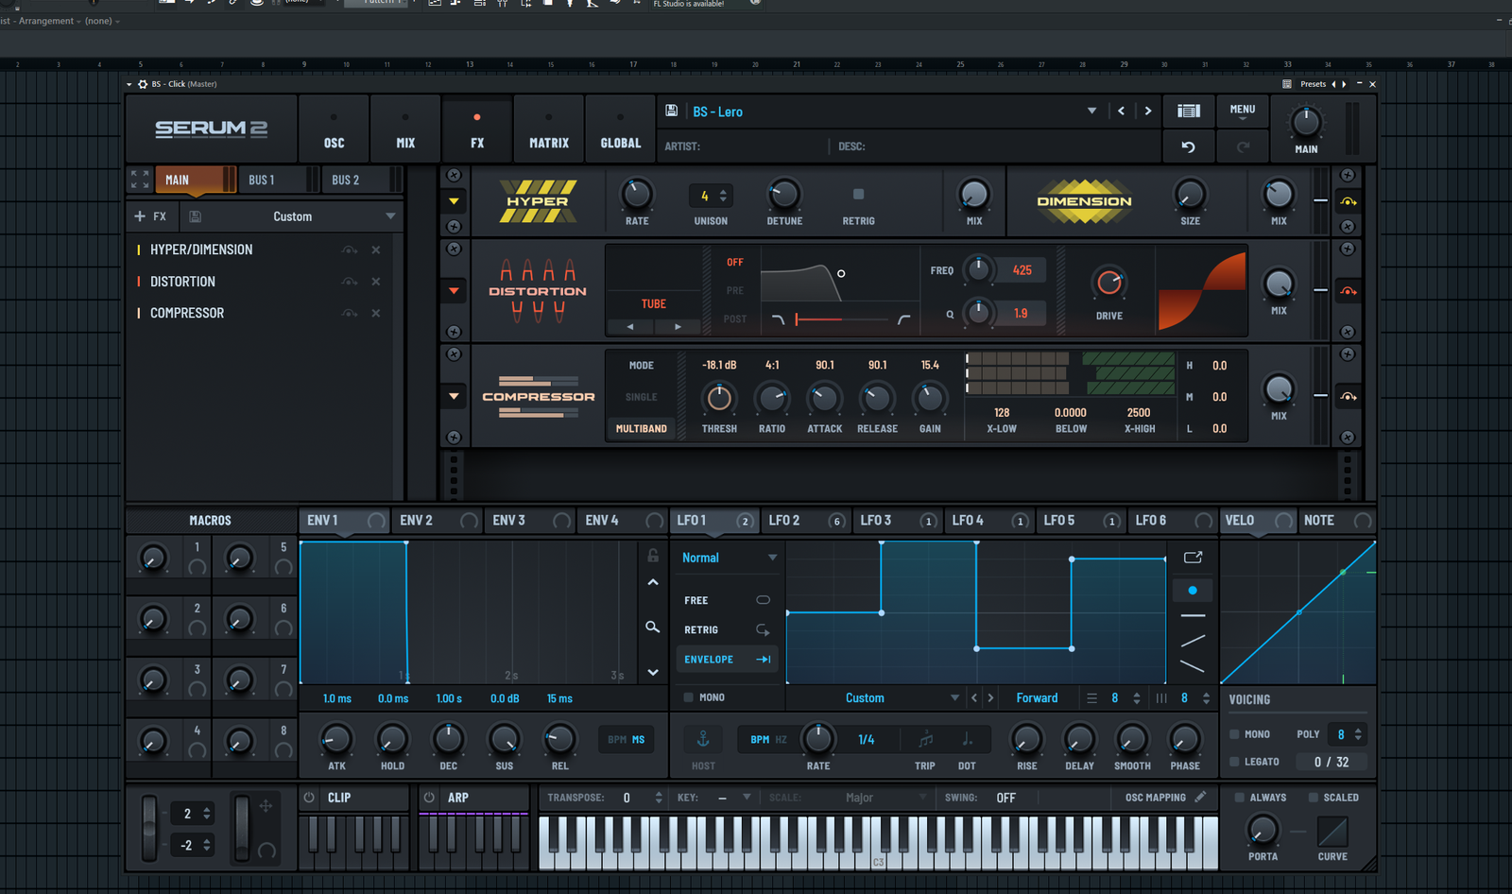Click the undo arrow icon
Viewport: 1512px width, 894px height.
(x=1188, y=146)
